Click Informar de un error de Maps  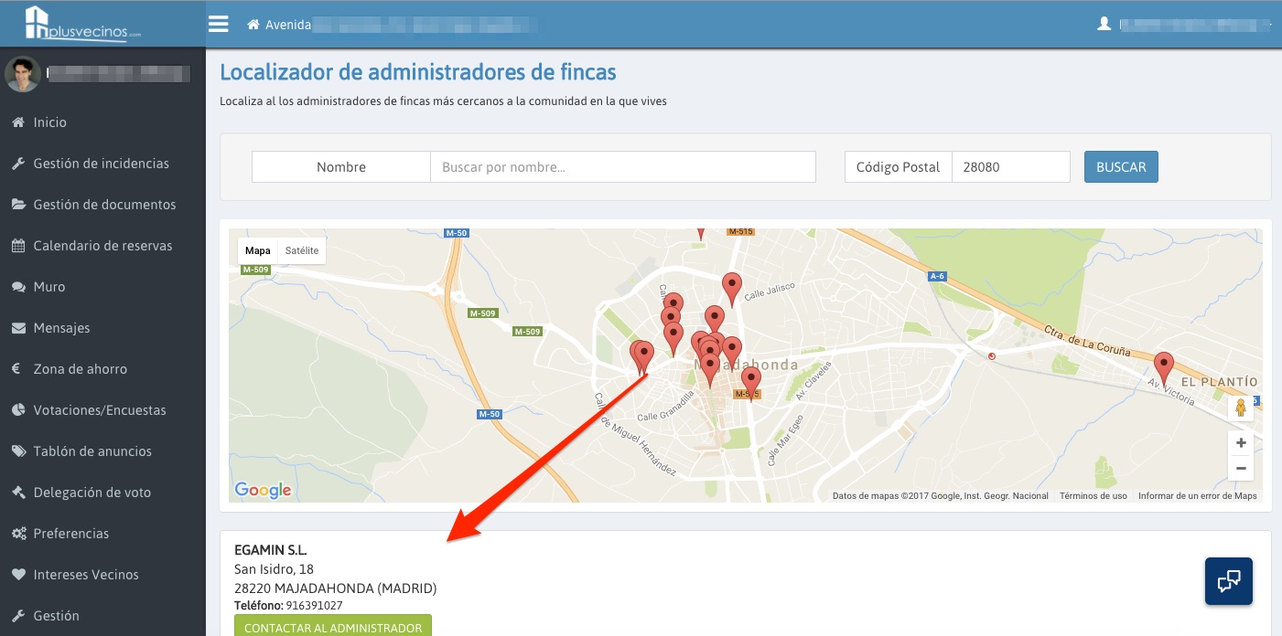coord(1198,496)
